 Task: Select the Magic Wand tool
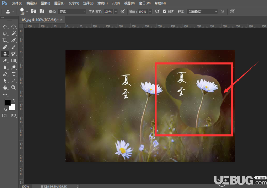(14, 33)
